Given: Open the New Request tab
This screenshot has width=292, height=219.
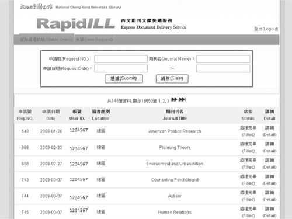Looking at the screenshot, I should (95, 40).
